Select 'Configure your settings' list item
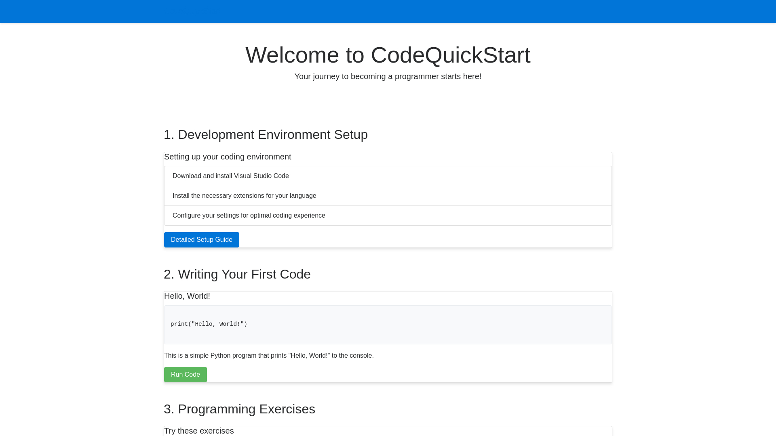Viewport: 776px width, 436px height. pos(249,216)
